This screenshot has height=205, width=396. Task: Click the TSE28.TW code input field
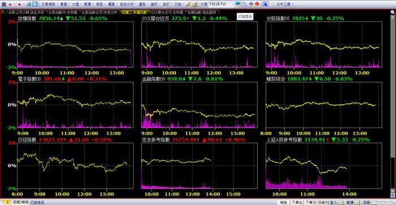219,5
